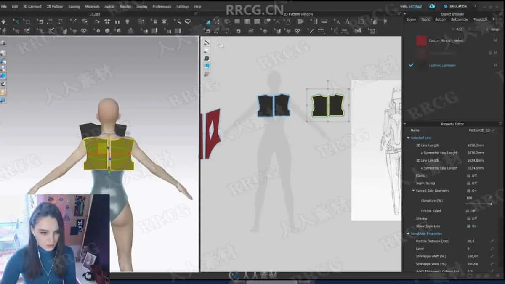The image size is (505, 284).
Task: Click the Curvature (%) slider
Action: tap(478, 204)
